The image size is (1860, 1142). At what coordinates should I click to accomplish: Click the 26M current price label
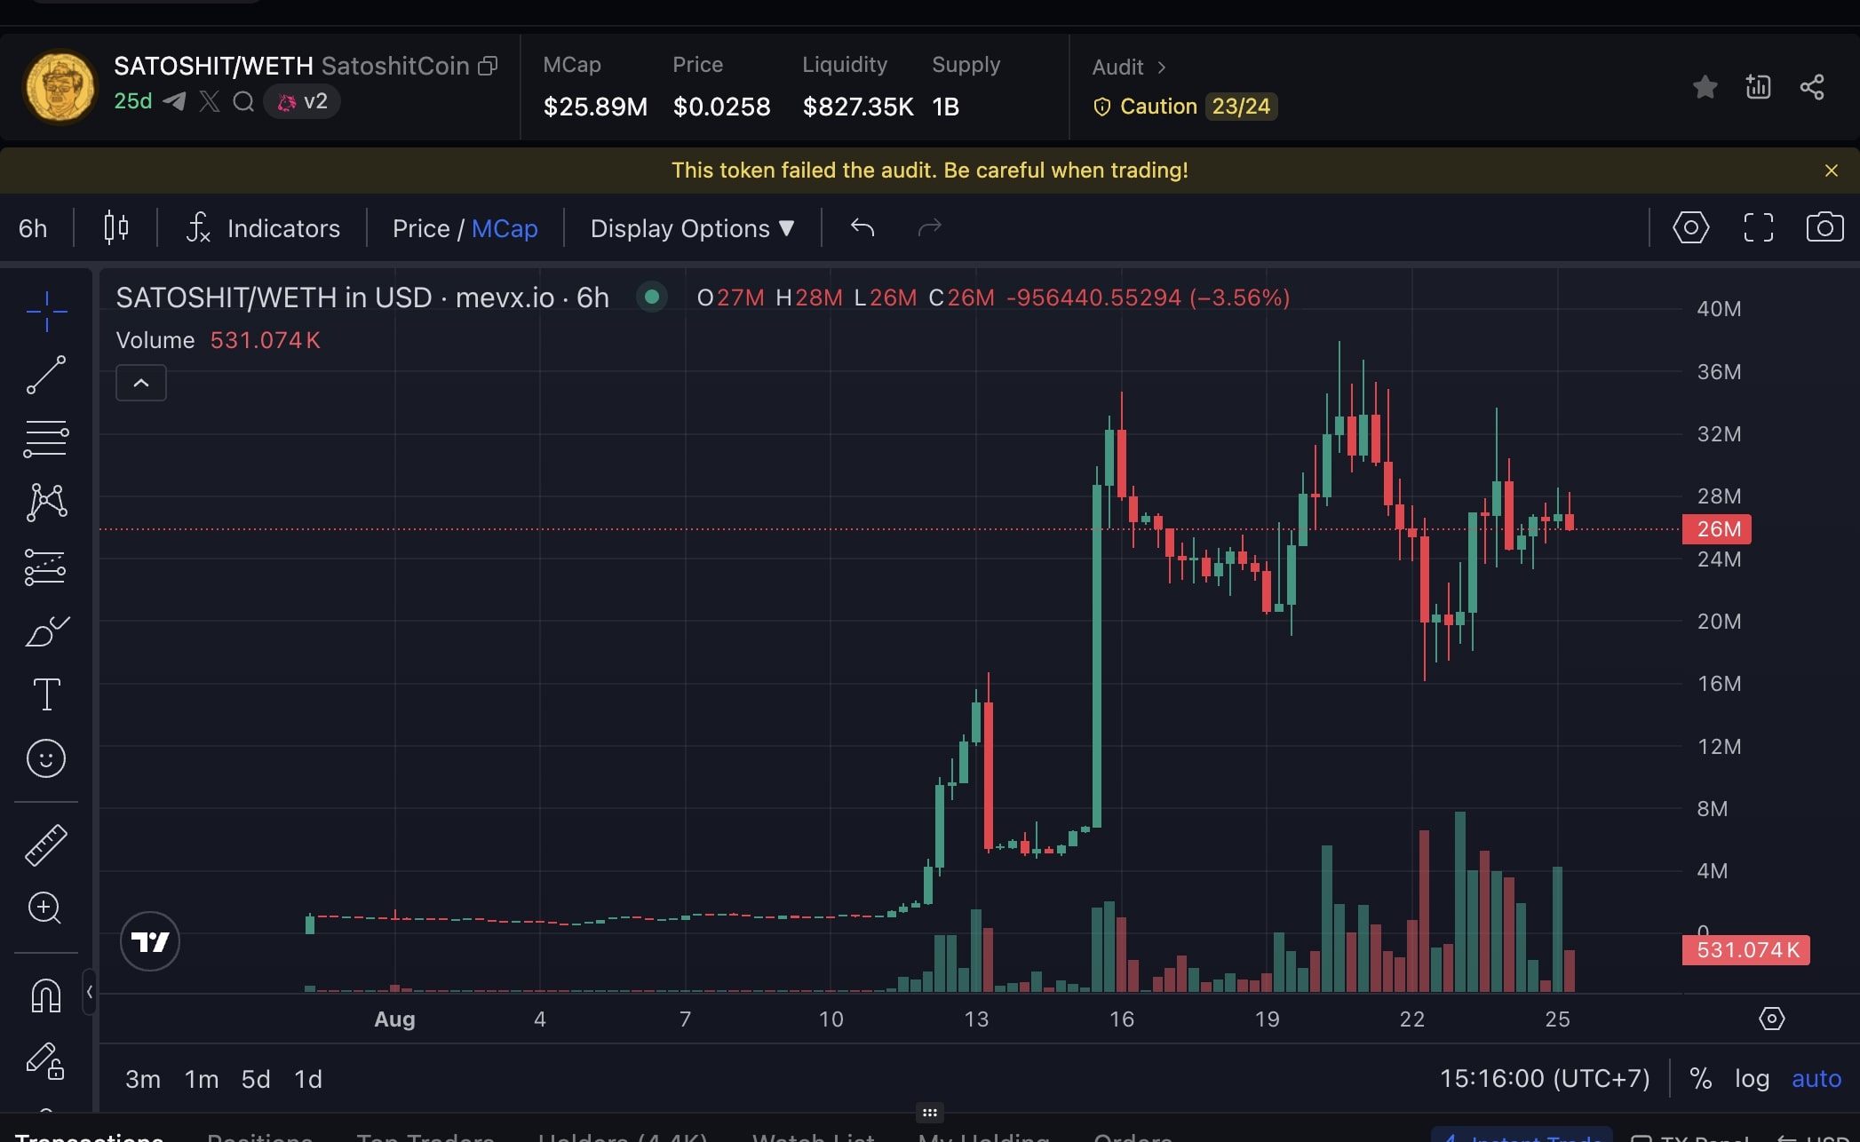[1717, 529]
